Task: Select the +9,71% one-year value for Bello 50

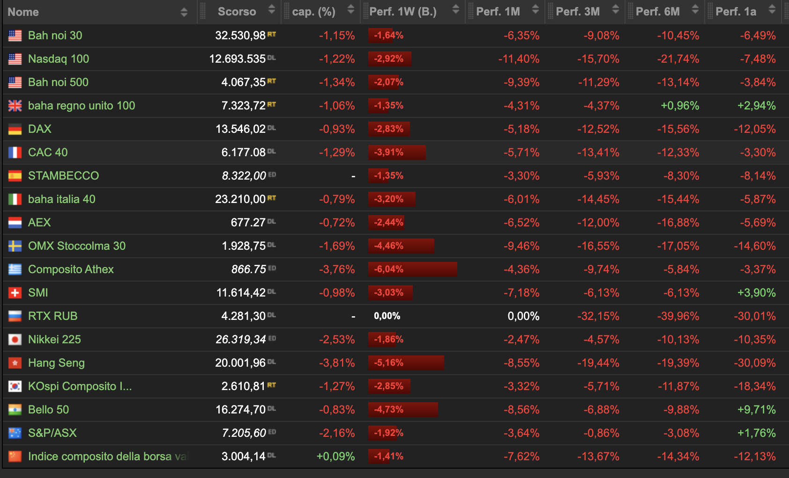Action: point(757,410)
